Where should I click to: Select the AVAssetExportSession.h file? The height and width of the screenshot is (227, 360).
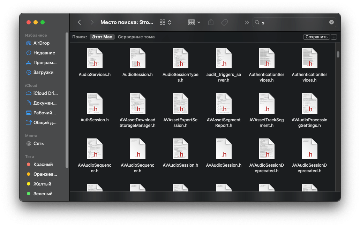pos(180,110)
